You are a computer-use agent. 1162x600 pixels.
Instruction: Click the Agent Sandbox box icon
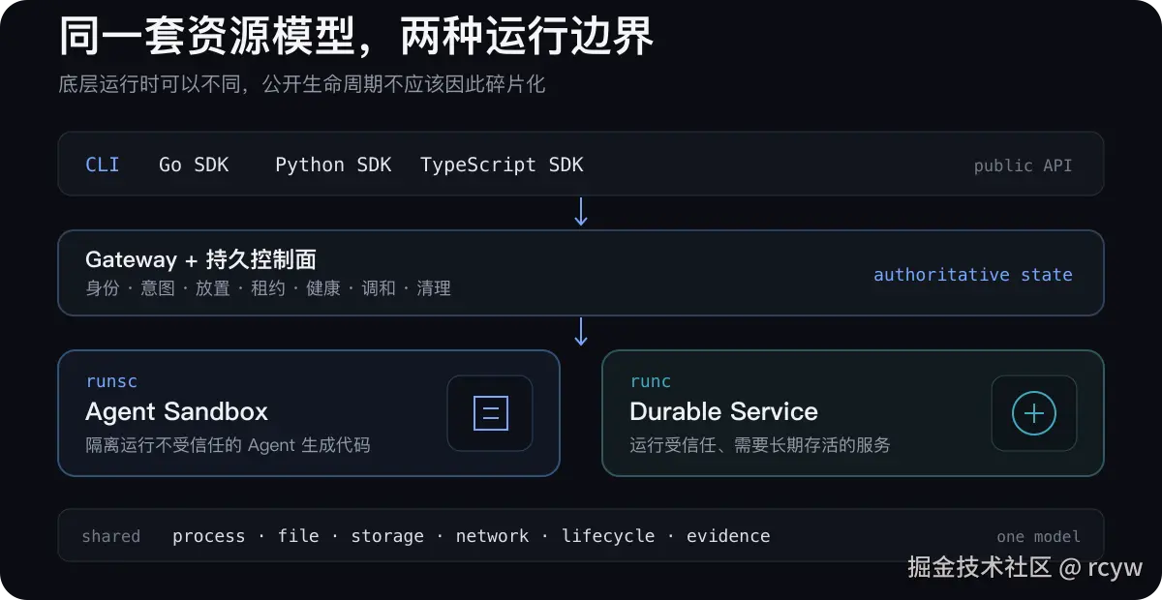coord(490,413)
